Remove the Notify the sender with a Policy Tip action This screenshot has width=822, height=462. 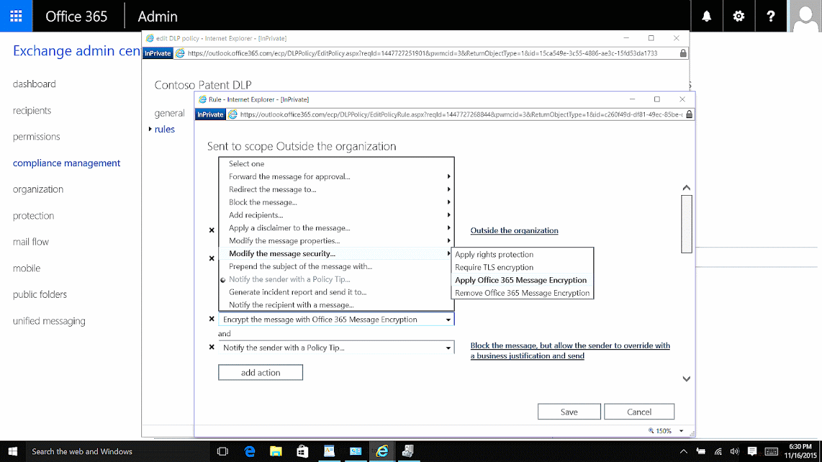[212, 347]
